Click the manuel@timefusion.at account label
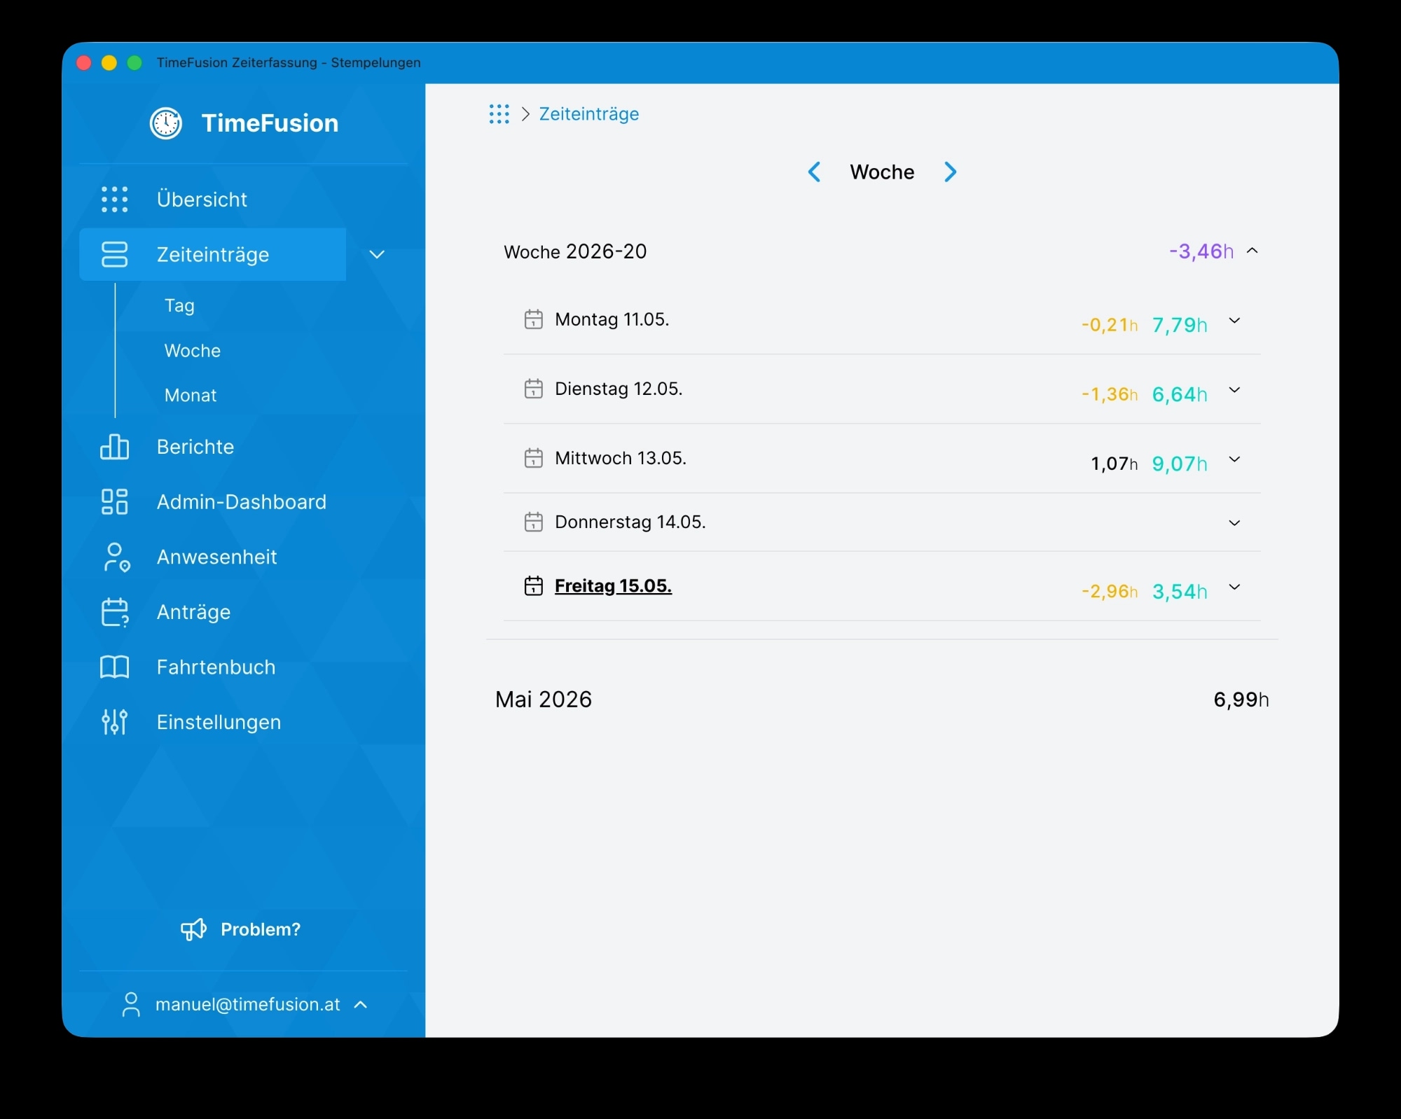 pyautogui.click(x=248, y=1005)
